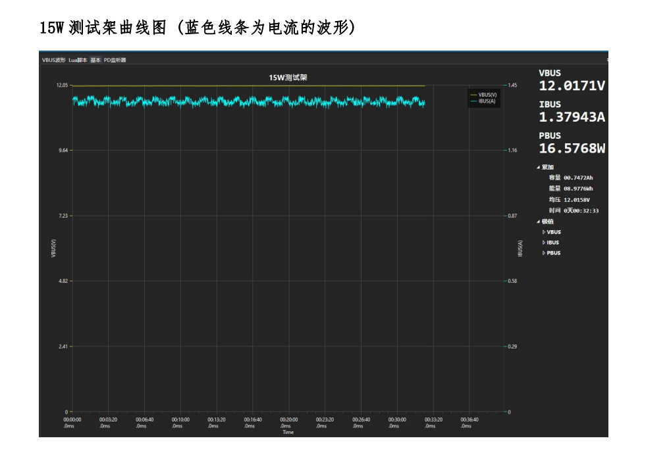Click the yellow VBUS legend line swatch

pyautogui.click(x=473, y=95)
